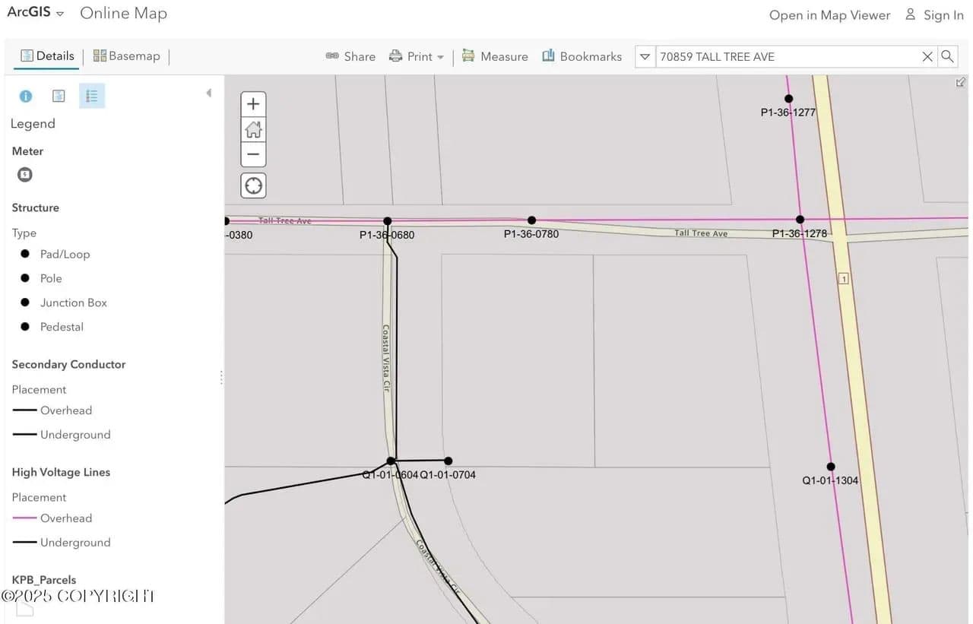This screenshot has height=624, width=973.
Task: Show the map Content panel icon
Action: point(59,97)
